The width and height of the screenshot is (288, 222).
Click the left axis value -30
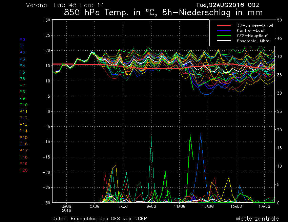46,203
